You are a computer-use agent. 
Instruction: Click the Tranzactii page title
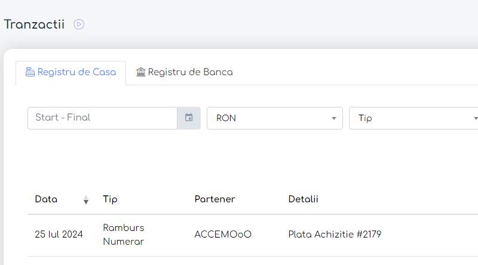click(x=34, y=24)
